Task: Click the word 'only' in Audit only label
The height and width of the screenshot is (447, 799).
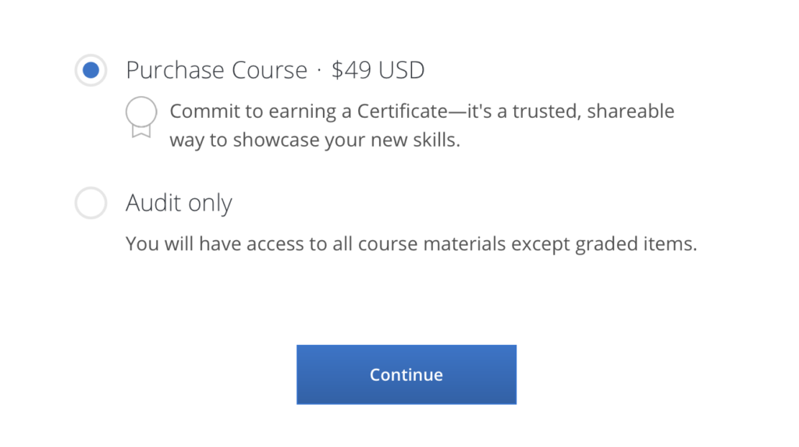Action: tap(210, 204)
